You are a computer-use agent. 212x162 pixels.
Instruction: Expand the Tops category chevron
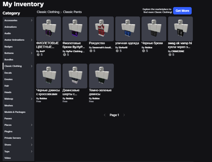(x=32, y=151)
